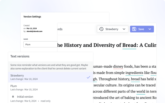Click the steveb@steveb.com creator email
The height and width of the screenshot is (103, 165).
[x=34, y=31]
